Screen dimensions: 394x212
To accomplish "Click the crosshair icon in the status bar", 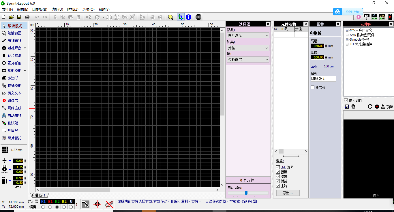I will 97,204.
